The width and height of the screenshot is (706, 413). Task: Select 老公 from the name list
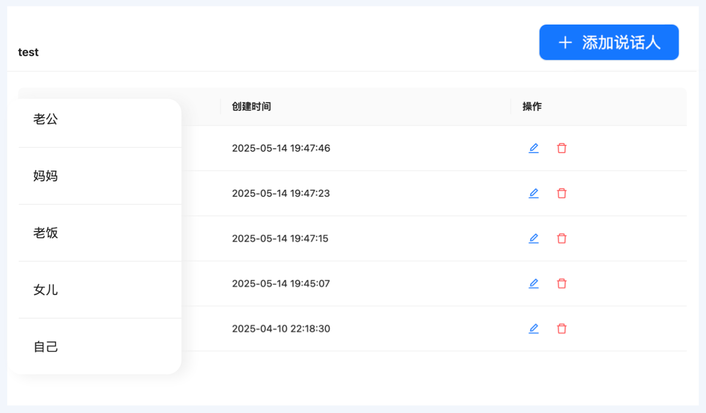click(46, 119)
